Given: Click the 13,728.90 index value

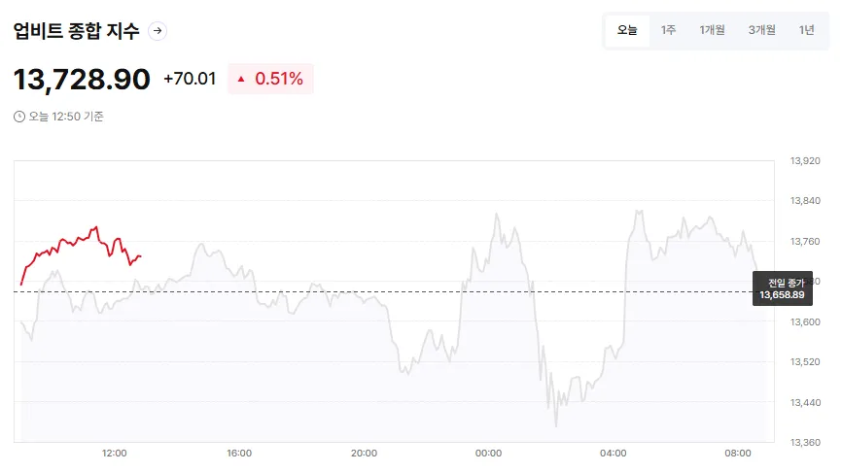Looking at the screenshot, I should pyautogui.click(x=82, y=80).
